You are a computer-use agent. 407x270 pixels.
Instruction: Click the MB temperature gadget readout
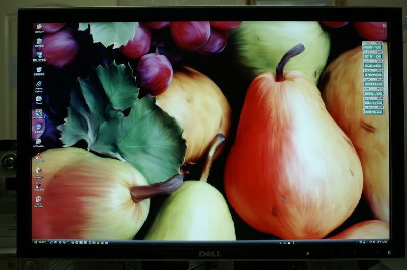tap(372, 94)
